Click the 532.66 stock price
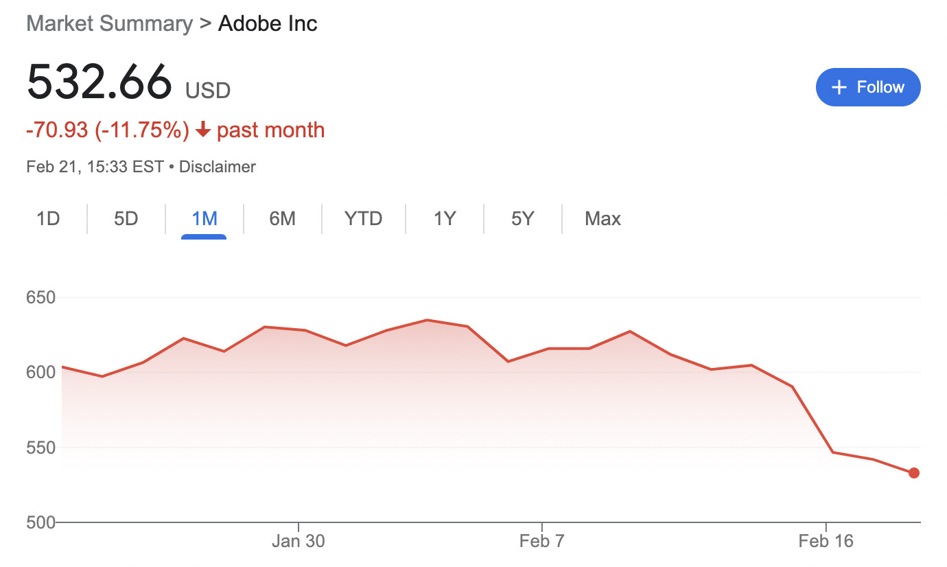This screenshot has height=567, width=947. coord(100,82)
